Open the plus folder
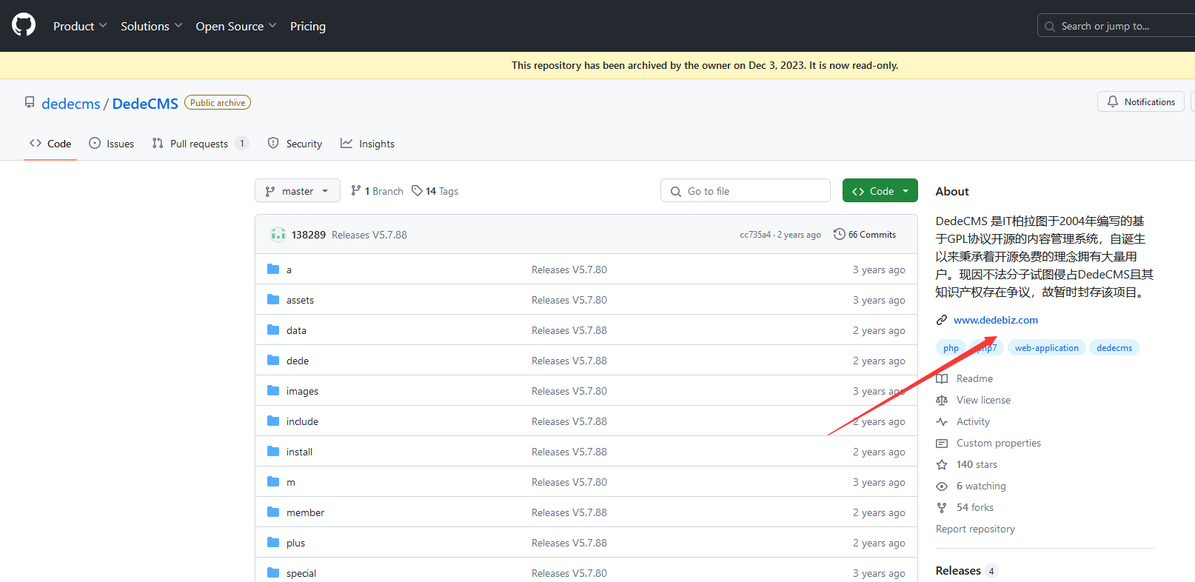 pyautogui.click(x=295, y=543)
